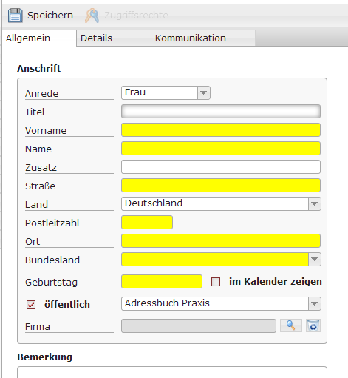This screenshot has height=378, width=348.
Task: Expand the Bundesland dropdown arrow
Action: pyautogui.click(x=315, y=260)
